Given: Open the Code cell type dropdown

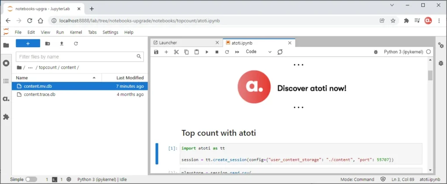Looking at the screenshot, I should pos(258,52).
